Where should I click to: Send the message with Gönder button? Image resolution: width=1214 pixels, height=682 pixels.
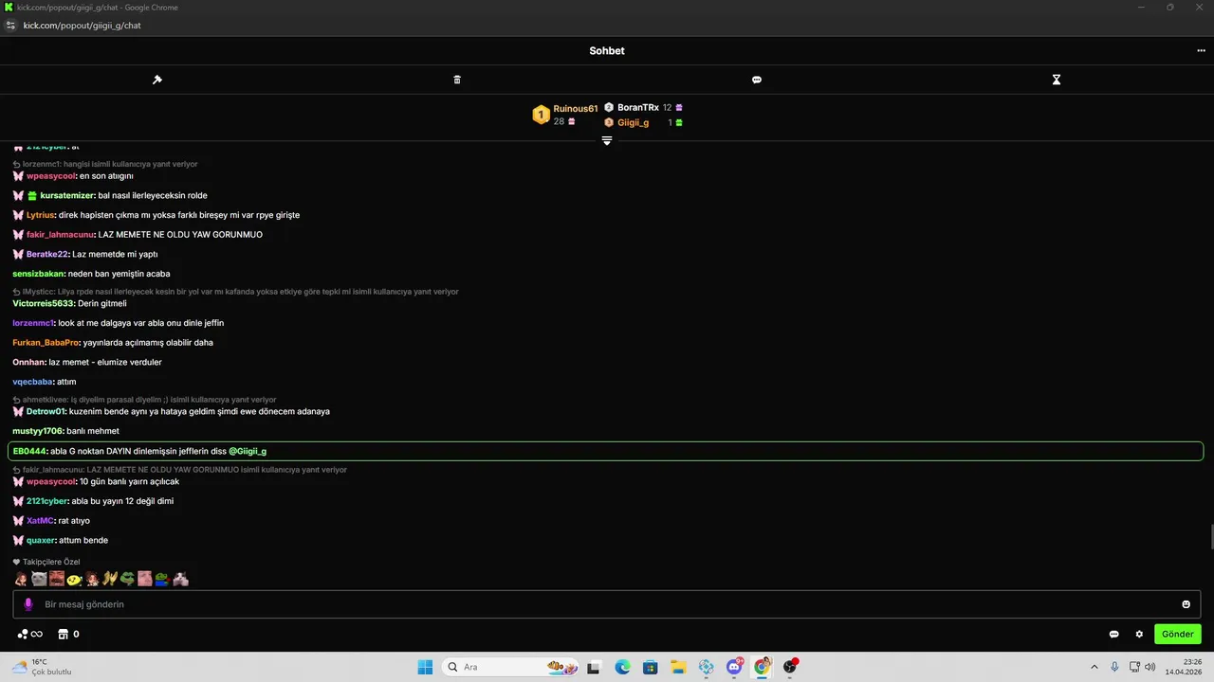(1178, 634)
